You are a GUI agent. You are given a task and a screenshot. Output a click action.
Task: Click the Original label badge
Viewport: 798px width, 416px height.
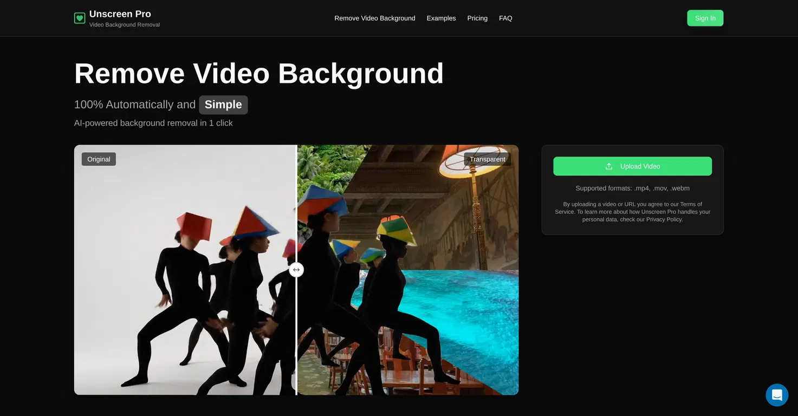[99, 159]
